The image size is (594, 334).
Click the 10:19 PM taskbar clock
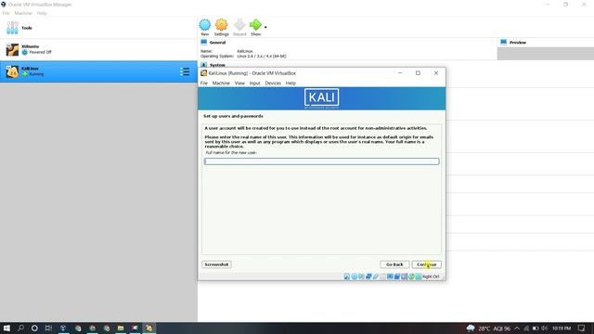click(x=562, y=328)
